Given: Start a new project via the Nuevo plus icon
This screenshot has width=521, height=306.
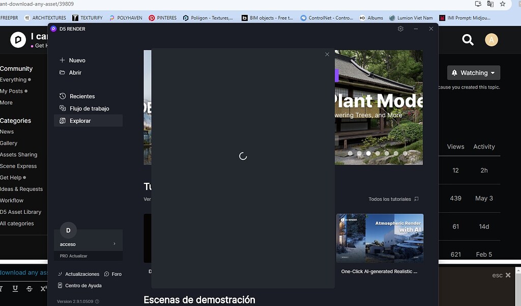Looking at the screenshot, I should click(x=63, y=60).
